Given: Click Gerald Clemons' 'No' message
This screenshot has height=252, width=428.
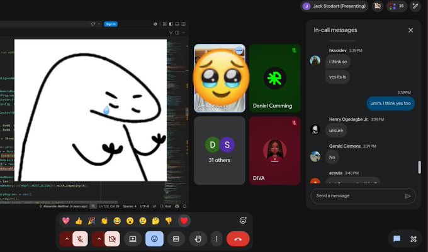Looking at the screenshot, I should point(332,157).
